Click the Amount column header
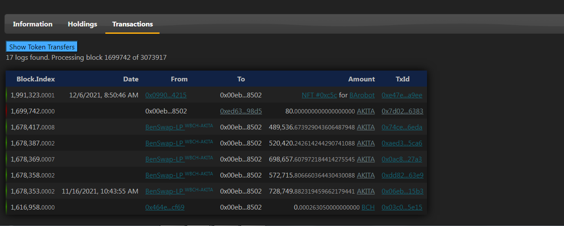The image size is (564, 226). point(362,79)
